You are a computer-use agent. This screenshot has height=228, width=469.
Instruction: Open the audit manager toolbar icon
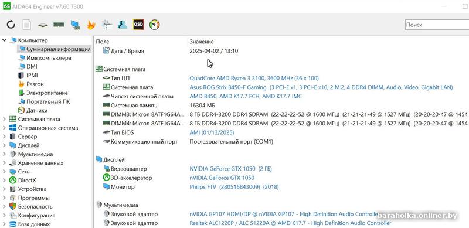coord(107,25)
